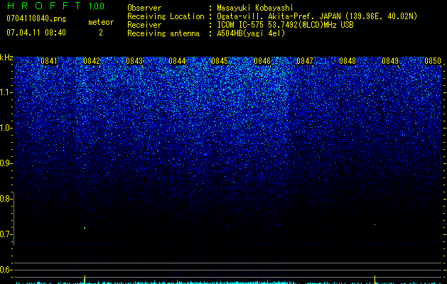Click the meteor label
Image resolution: width=447 pixels, height=284 pixels.
coord(101,22)
